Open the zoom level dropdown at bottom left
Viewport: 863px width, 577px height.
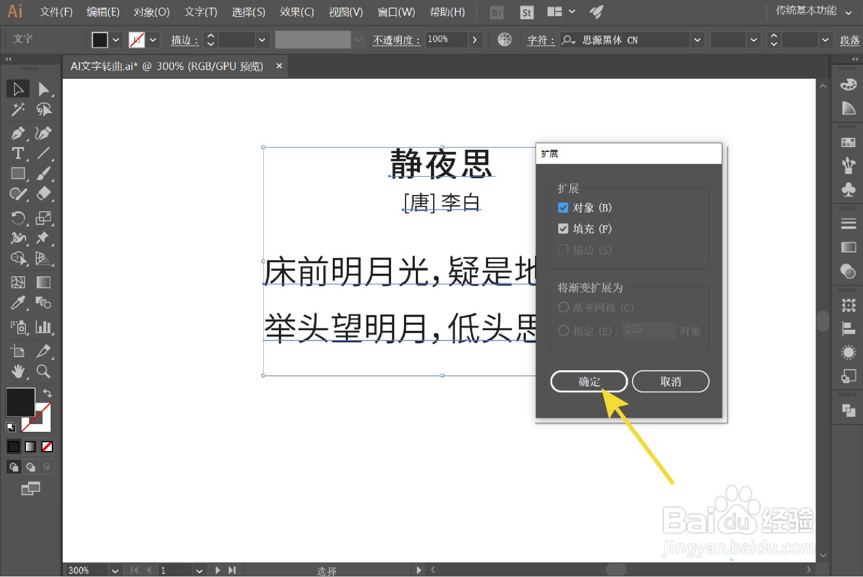(x=115, y=570)
